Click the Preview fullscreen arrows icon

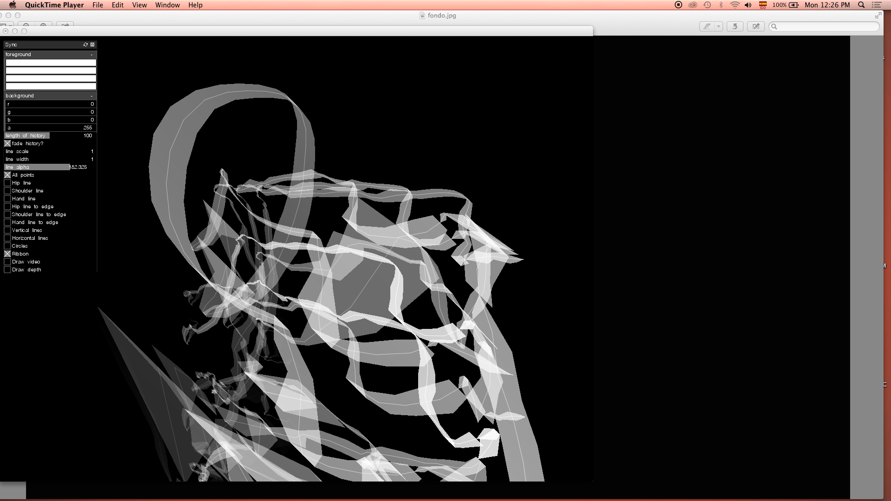(878, 15)
